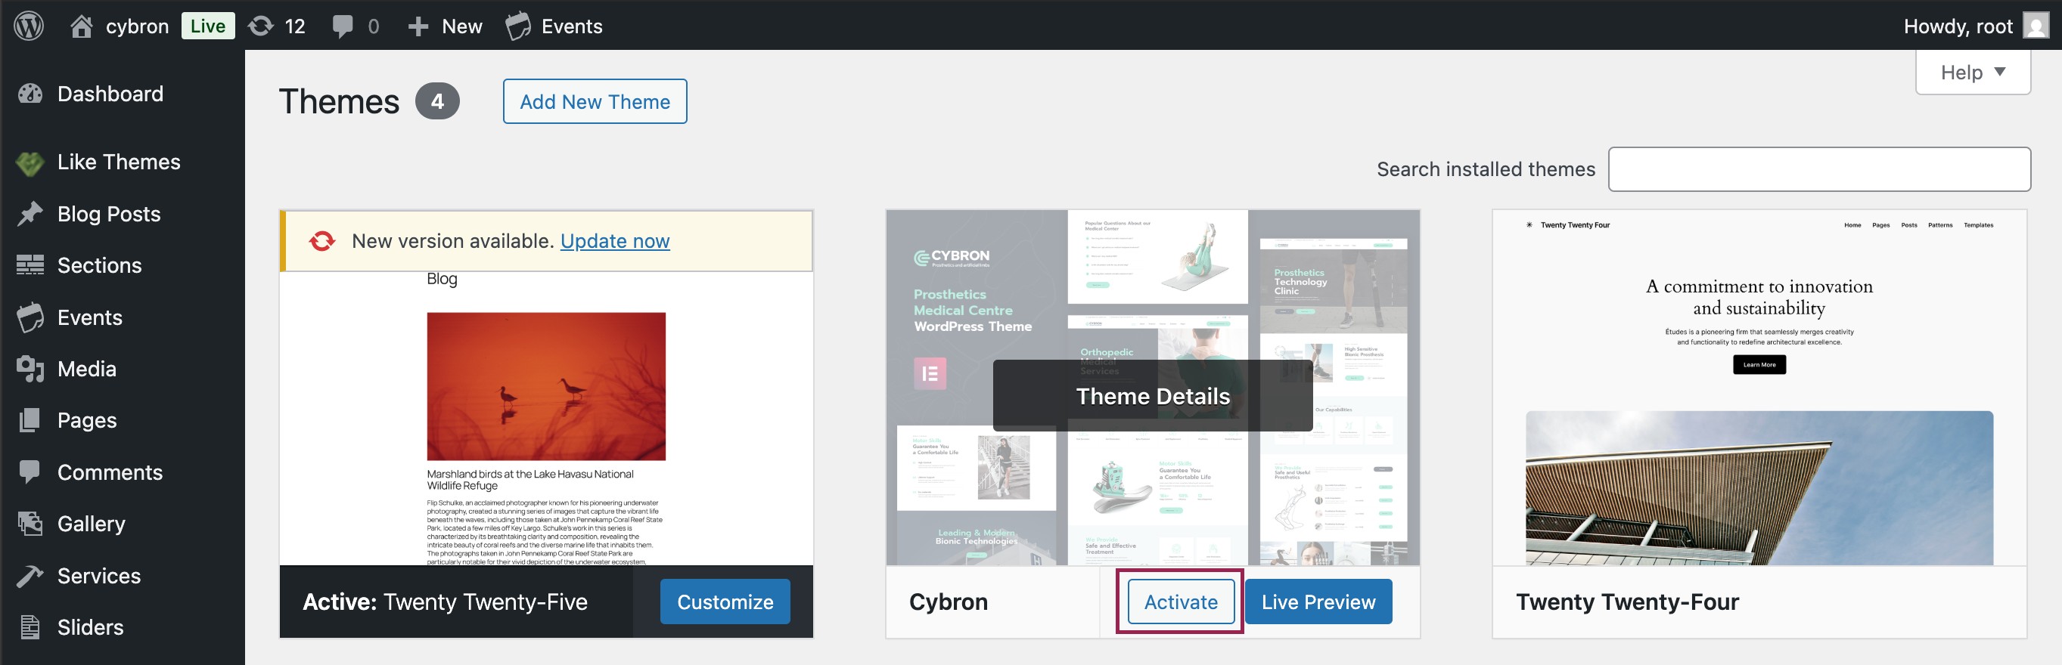Click the cybron site name link
This screenshot has width=2062, height=665.
tap(137, 26)
